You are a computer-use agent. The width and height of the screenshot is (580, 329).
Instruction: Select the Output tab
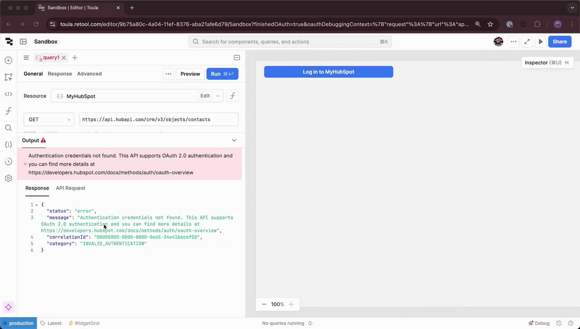[34, 140]
